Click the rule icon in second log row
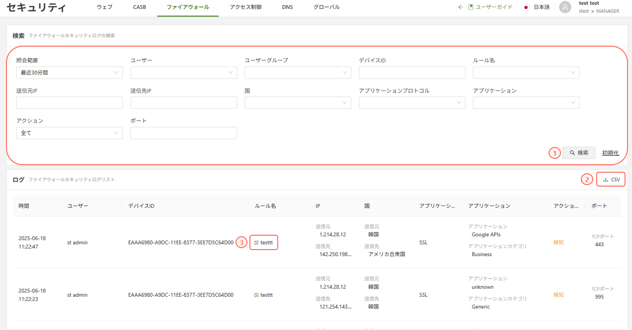This screenshot has width=632, height=330. pos(256,295)
